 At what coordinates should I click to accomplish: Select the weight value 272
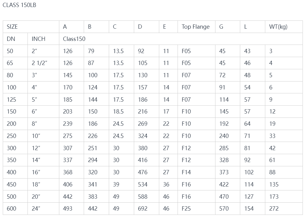point(284,208)
